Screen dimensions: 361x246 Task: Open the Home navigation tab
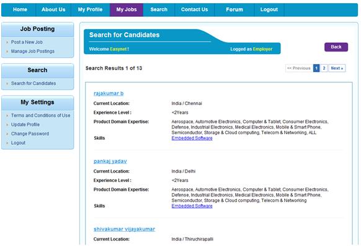click(x=20, y=10)
